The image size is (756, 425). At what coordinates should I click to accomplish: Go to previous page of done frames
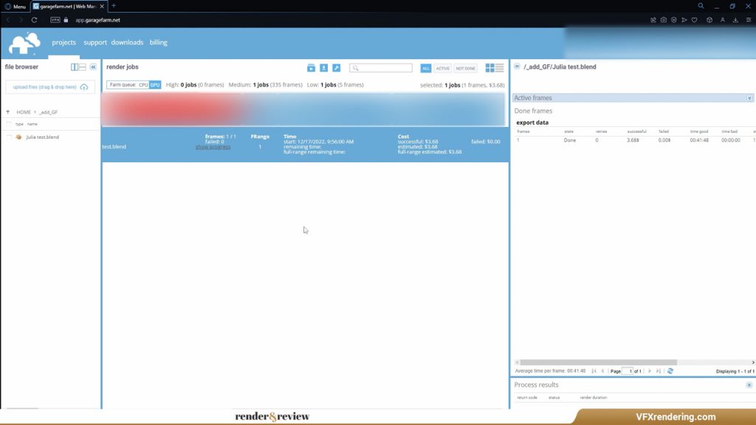point(602,371)
